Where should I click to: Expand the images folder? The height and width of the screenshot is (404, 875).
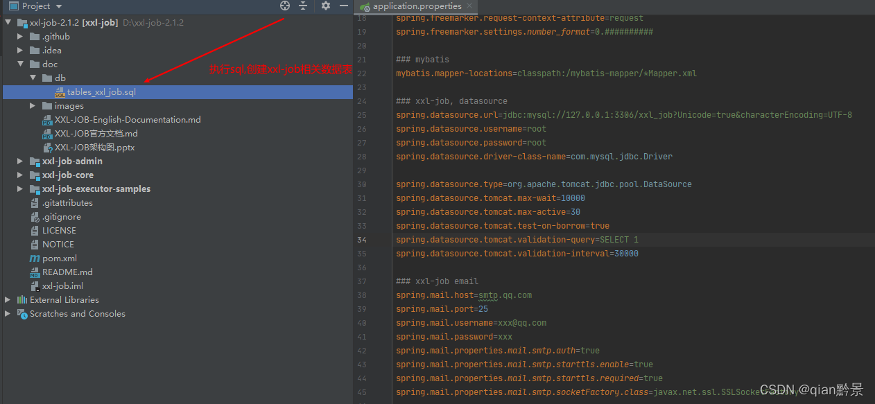point(33,106)
